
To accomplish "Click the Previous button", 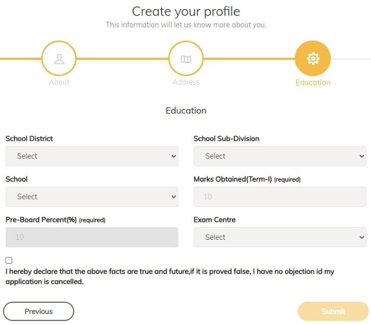I will click(39, 311).
